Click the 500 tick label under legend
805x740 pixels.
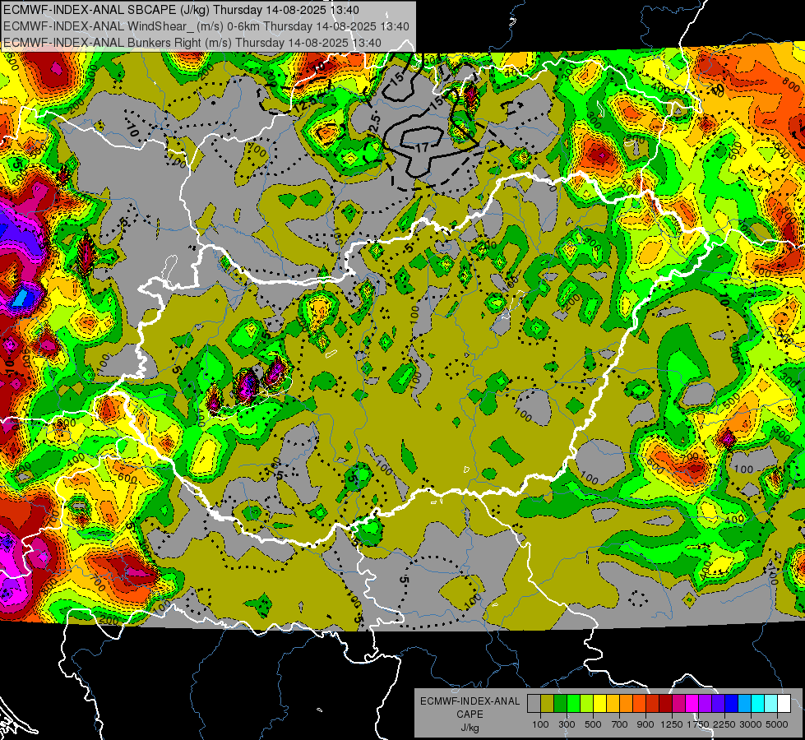[593, 724]
